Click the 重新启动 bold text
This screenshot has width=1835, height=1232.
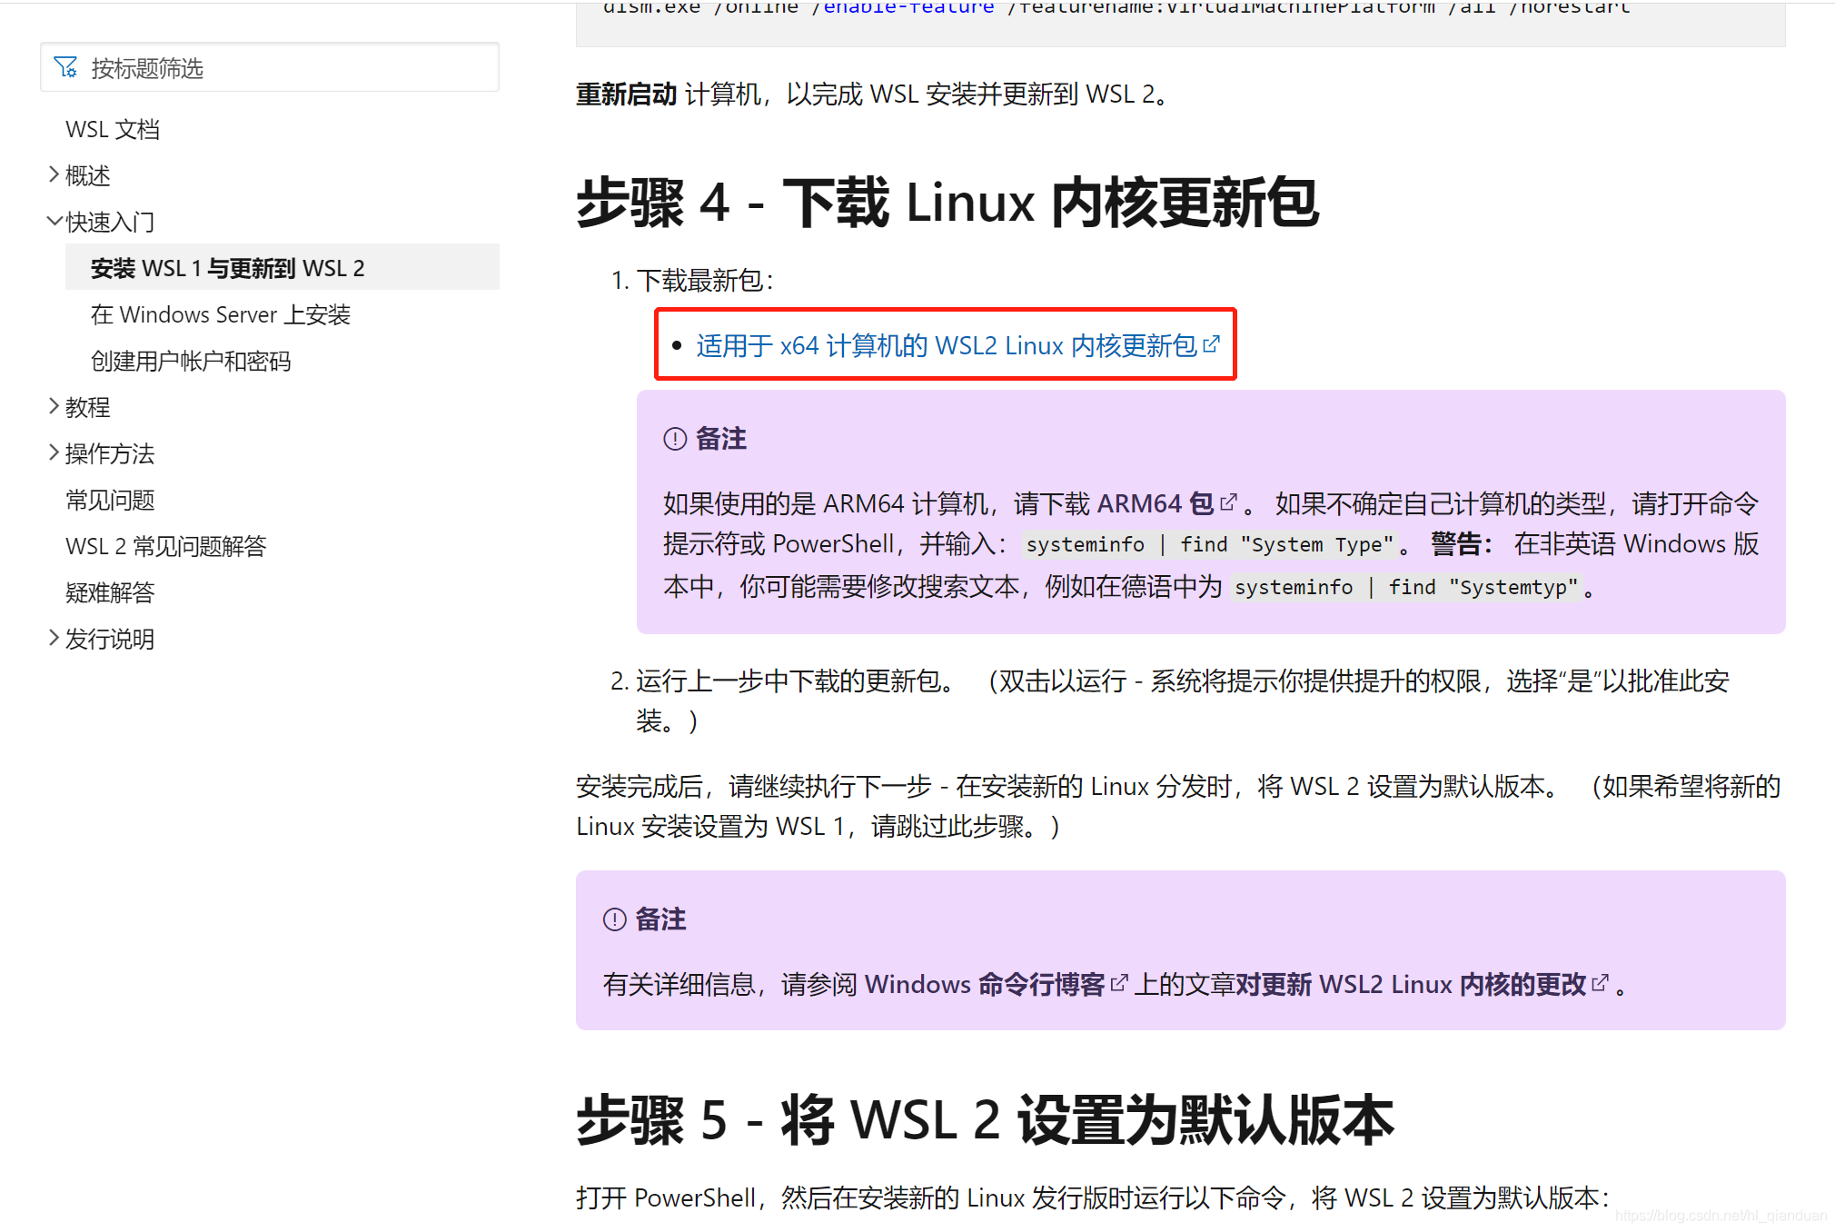coord(627,94)
